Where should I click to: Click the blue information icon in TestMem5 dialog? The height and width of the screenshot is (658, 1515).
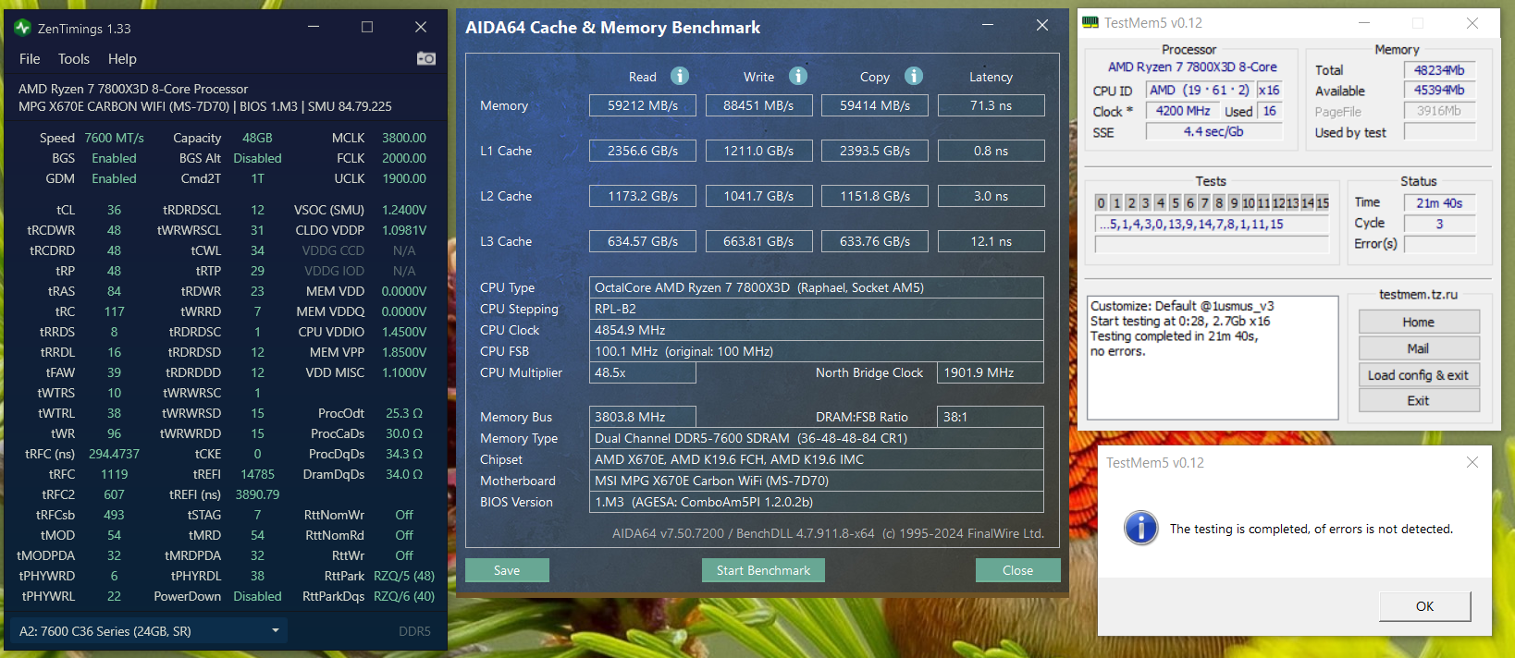tap(1141, 528)
